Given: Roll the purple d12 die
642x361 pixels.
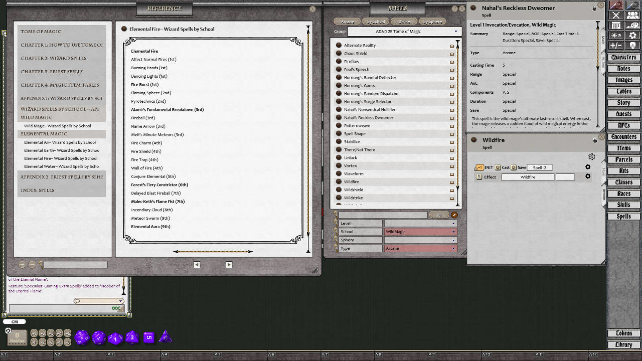Looking at the screenshot, I should point(98,337).
